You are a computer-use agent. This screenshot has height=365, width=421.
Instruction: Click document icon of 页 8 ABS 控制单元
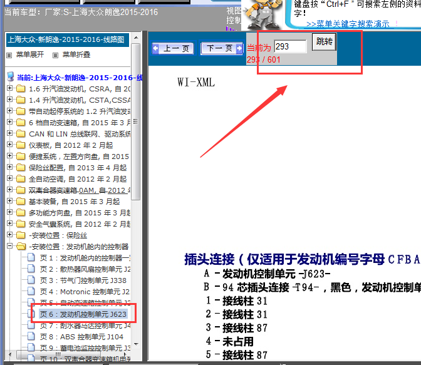tap(31, 336)
